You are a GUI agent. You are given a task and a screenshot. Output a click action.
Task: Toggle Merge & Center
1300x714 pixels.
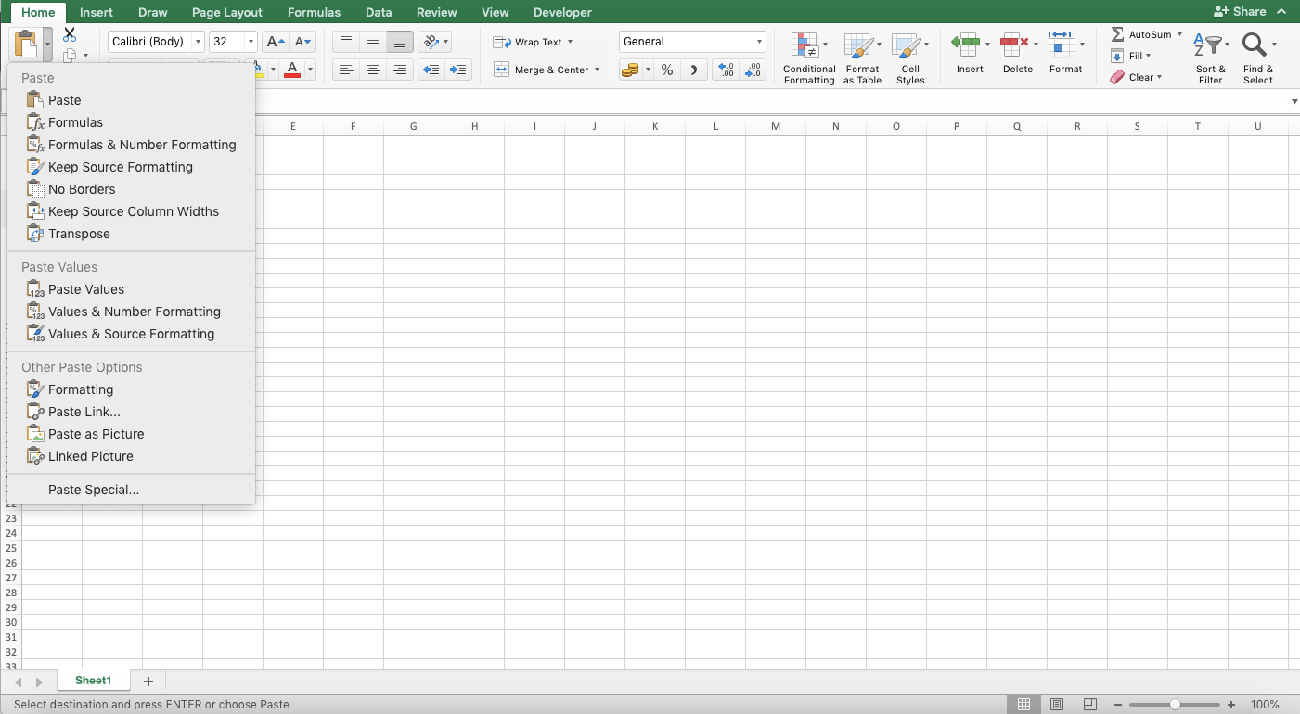click(543, 70)
